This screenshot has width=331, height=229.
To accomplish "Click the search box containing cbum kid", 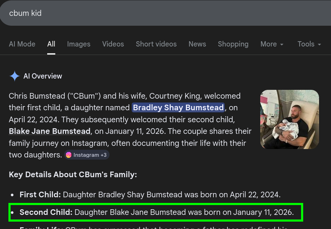I will point(165,13).
